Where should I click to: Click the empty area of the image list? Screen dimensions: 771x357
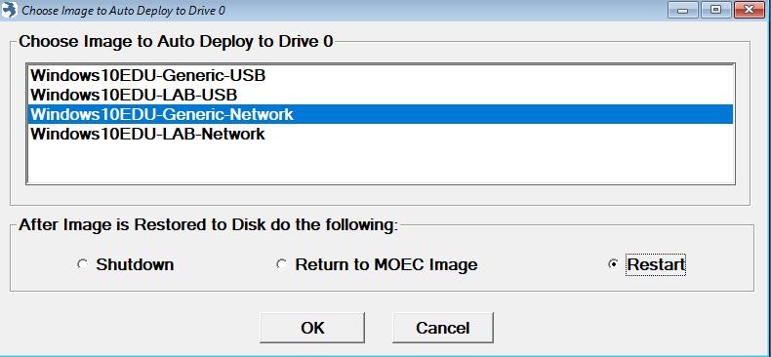(x=379, y=163)
